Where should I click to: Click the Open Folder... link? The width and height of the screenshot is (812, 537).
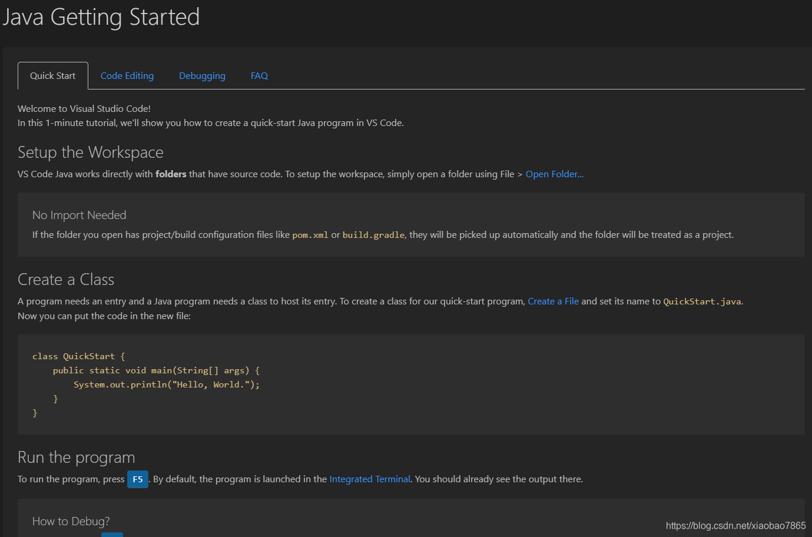[x=554, y=174]
